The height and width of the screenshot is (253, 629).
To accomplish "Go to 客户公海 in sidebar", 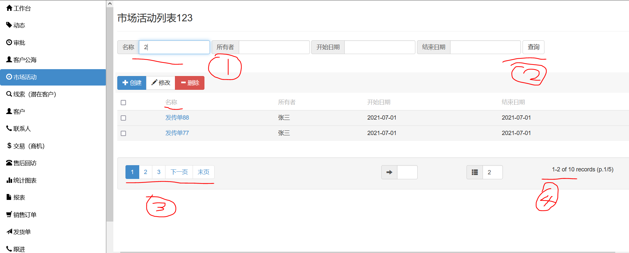I will click(53, 60).
